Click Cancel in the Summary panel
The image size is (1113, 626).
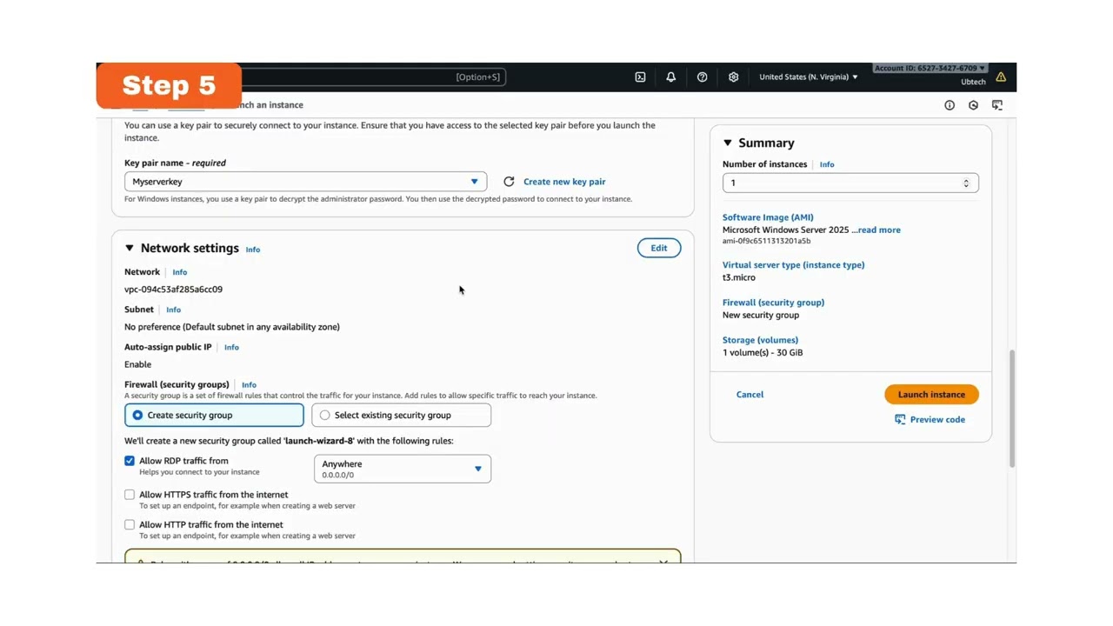[x=750, y=395]
